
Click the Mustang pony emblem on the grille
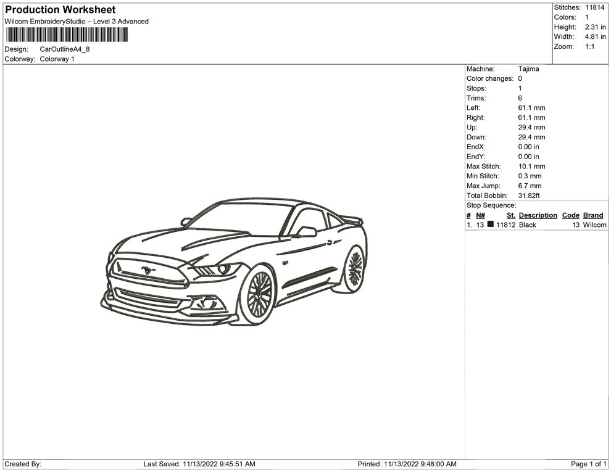point(148,270)
